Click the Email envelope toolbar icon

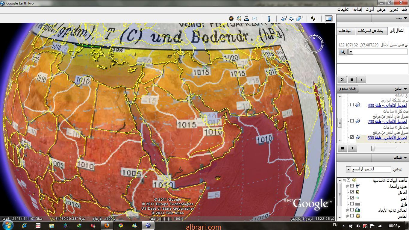(x=255, y=19)
